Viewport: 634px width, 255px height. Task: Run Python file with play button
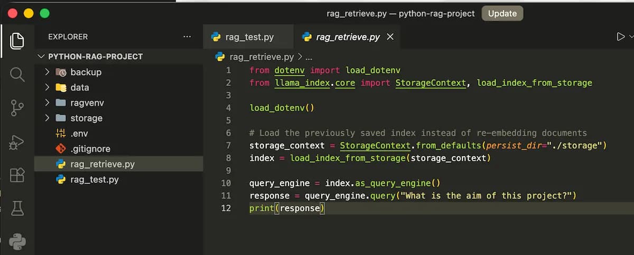coord(620,37)
